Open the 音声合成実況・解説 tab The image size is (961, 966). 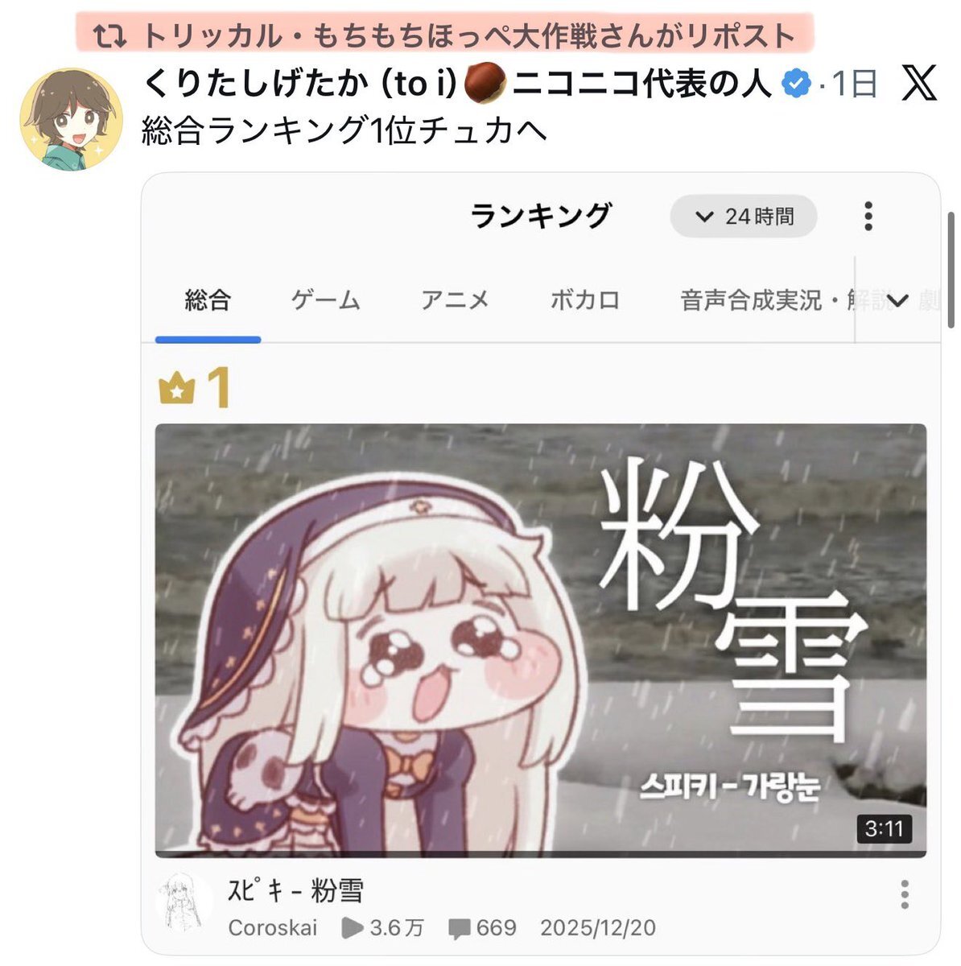pyautogui.click(x=785, y=300)
